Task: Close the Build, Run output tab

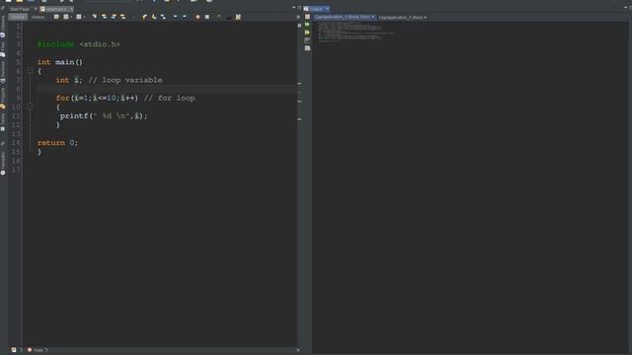Action: [373, 18]
